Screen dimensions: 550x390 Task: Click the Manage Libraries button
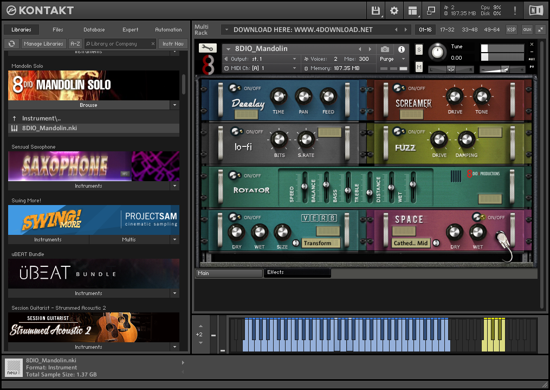44,44
